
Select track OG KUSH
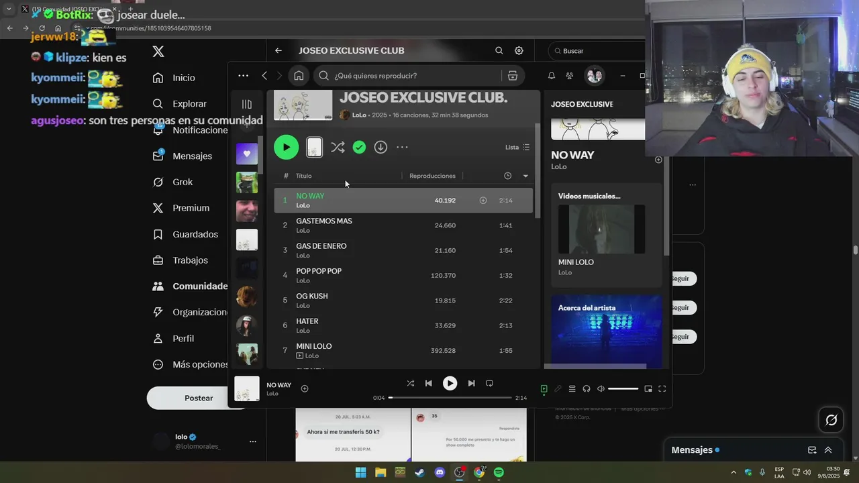tap(403, 301)
